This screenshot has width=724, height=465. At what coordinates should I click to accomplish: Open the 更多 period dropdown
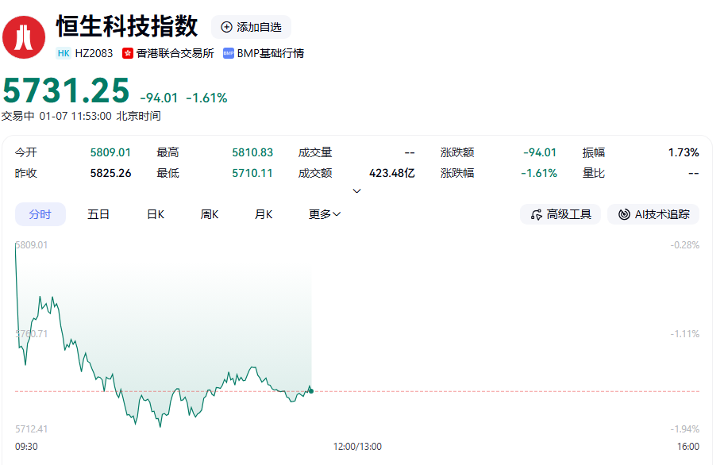pyautogui.click(x=325, y=214)
